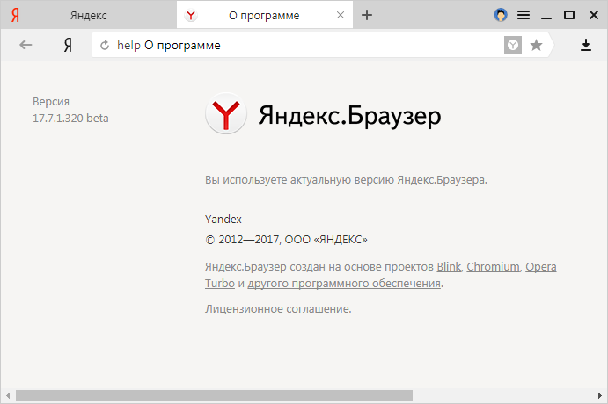Viewport: 608px width, 404px height.
Task: Click the version text 17.7.1.320 beta
Action: tap(70, 118)
